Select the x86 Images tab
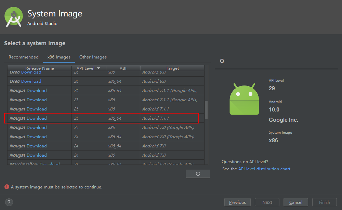 click(x=59, y=57)
